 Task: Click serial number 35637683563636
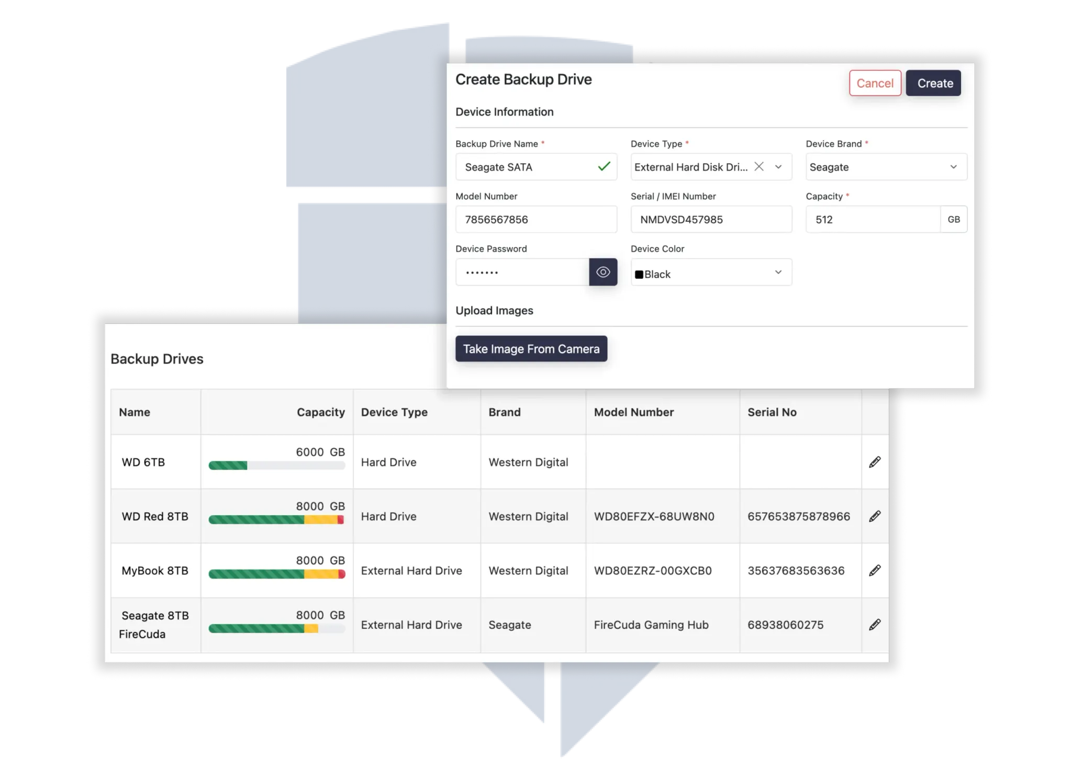point(796,571)
